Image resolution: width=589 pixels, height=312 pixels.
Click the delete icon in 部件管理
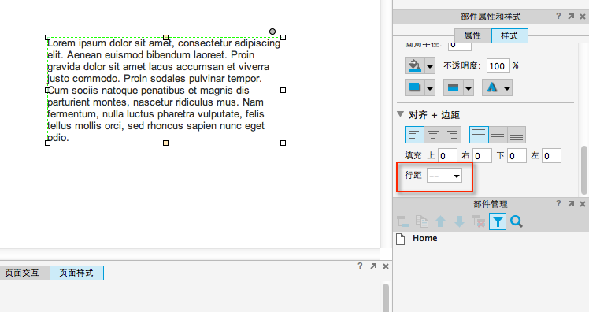[479, 221]
